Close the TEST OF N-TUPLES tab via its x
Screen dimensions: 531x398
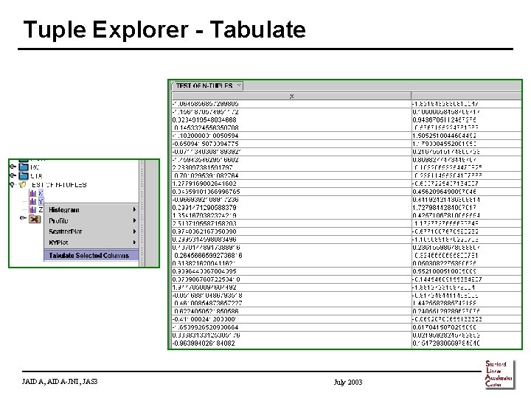tap(239, 85)
